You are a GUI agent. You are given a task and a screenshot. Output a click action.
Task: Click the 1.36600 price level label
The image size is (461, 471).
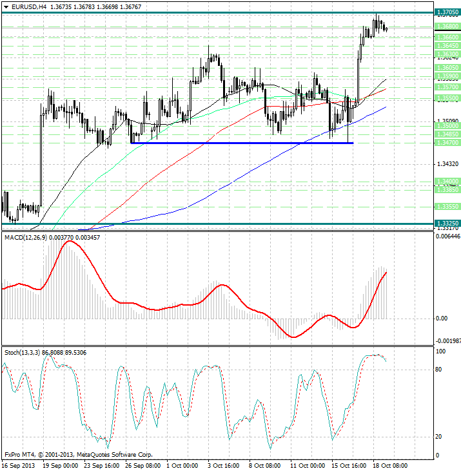447,37
